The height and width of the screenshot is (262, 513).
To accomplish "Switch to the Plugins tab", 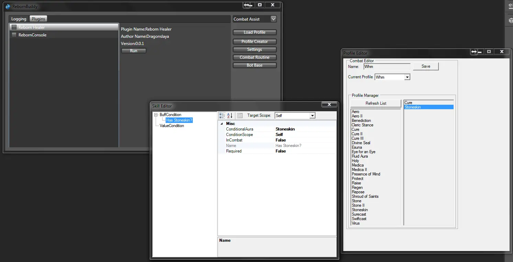I will pyautogui.click(x=38, y=19).
